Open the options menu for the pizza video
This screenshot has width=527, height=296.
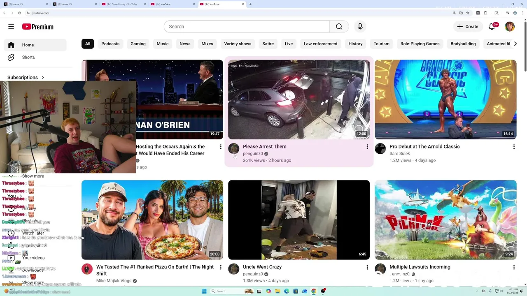[221, 267]
